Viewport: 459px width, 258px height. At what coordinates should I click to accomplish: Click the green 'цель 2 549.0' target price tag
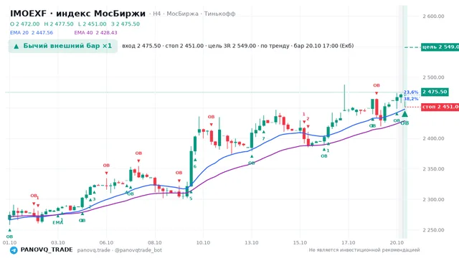click(x=440, y=47)
